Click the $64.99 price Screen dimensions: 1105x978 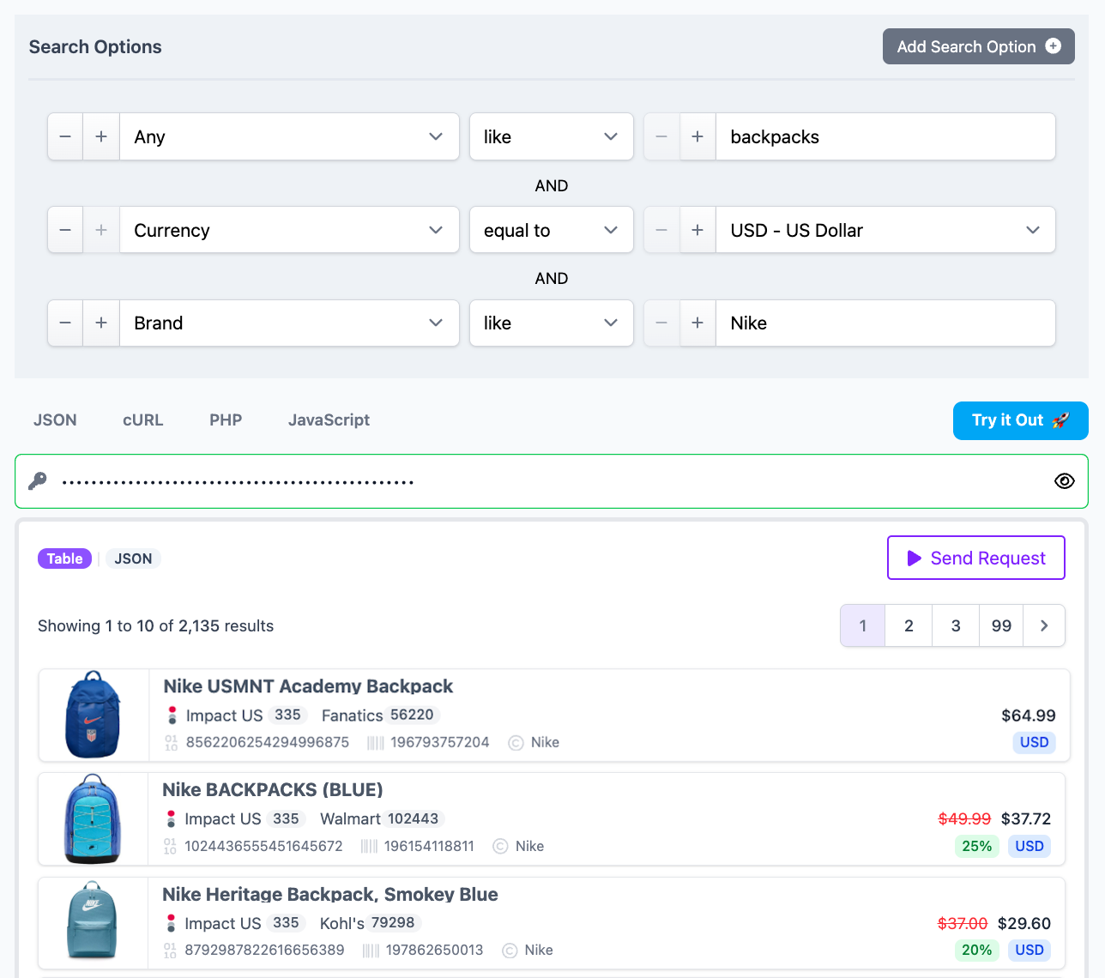[x=1029, y=715]
